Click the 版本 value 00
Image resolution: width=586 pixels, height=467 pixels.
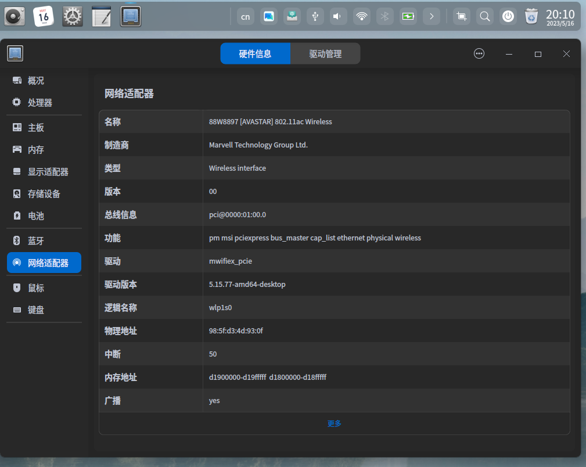(213, 192)
